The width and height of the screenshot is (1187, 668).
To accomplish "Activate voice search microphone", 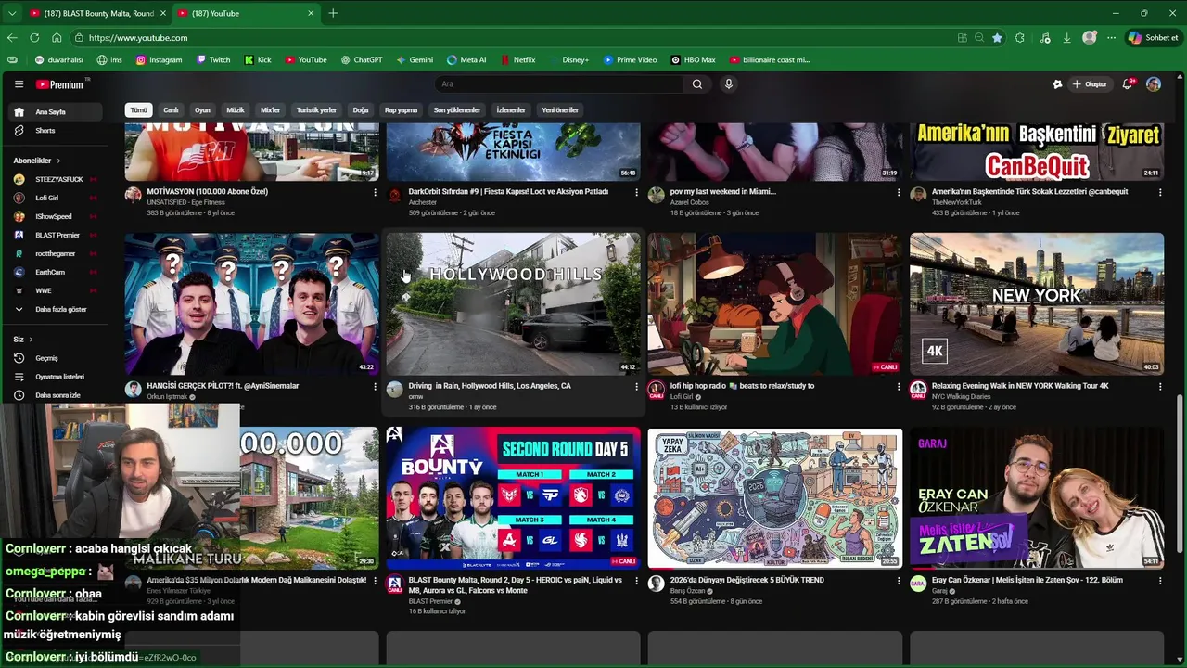I will pyautogui.click(x=729, y=84).
